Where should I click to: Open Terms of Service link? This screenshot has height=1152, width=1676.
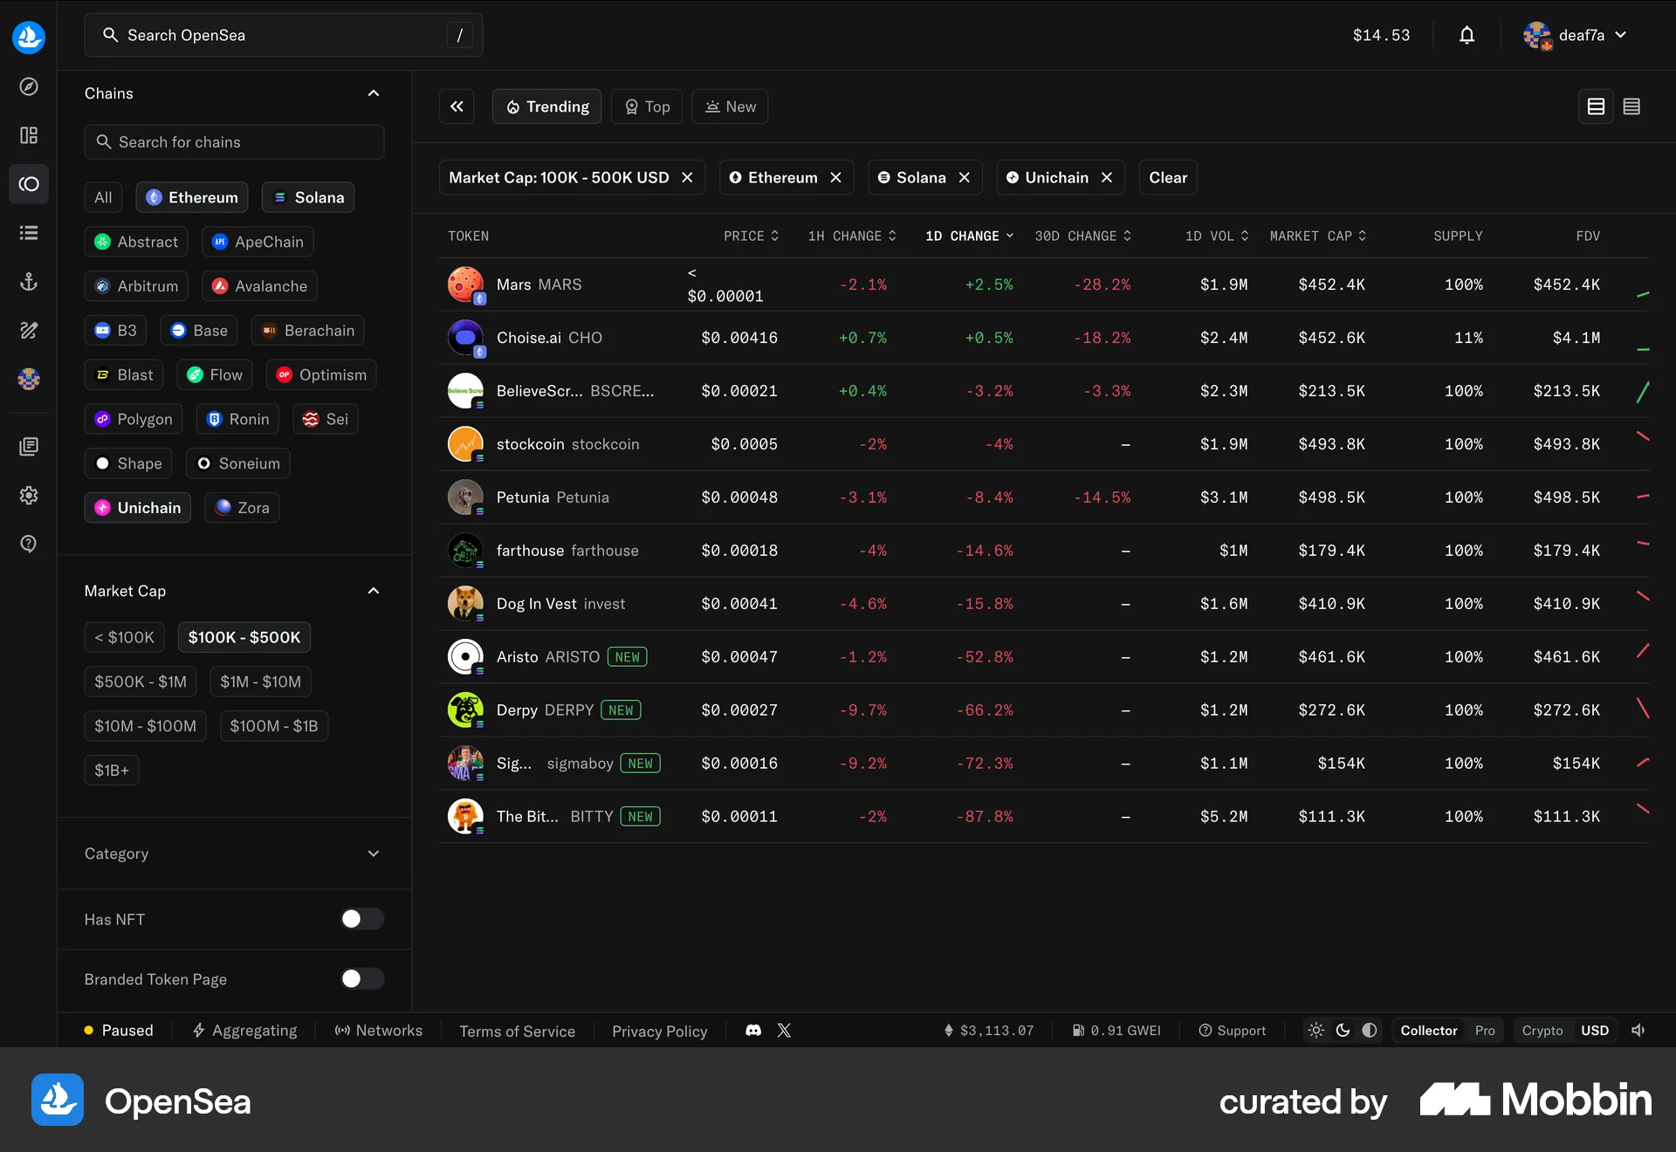click(x=518, y=1032)
